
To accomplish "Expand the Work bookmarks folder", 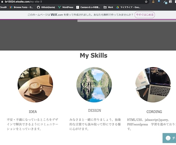I will point(108,7).
